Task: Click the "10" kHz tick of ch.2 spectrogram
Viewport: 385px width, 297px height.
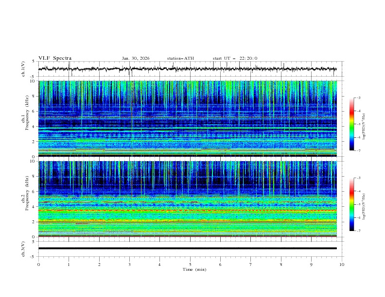Action: point(34,162)
